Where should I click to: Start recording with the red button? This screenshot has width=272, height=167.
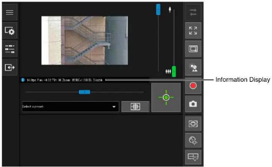(x=193, y=86)
